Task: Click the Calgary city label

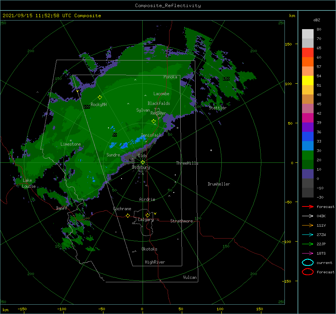Action: click(146, 220)
